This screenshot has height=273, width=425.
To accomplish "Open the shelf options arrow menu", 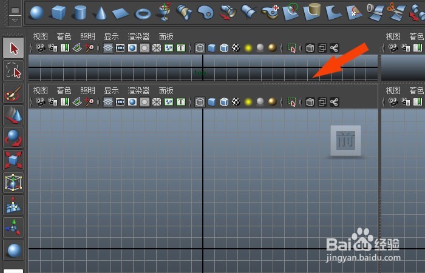I will click(15, 20).
